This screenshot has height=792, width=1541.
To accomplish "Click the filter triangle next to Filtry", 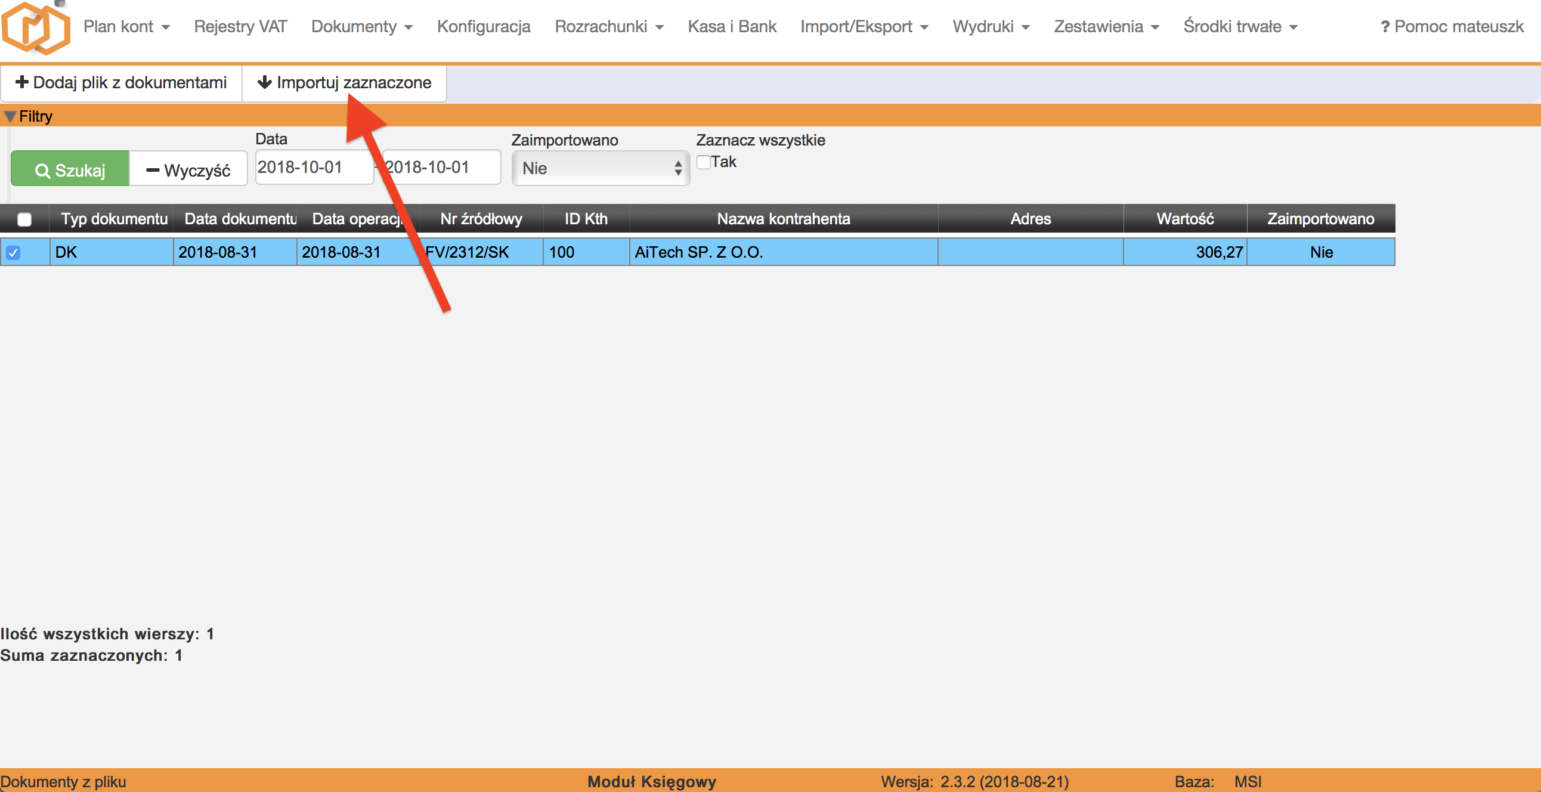I will [9, 116].
